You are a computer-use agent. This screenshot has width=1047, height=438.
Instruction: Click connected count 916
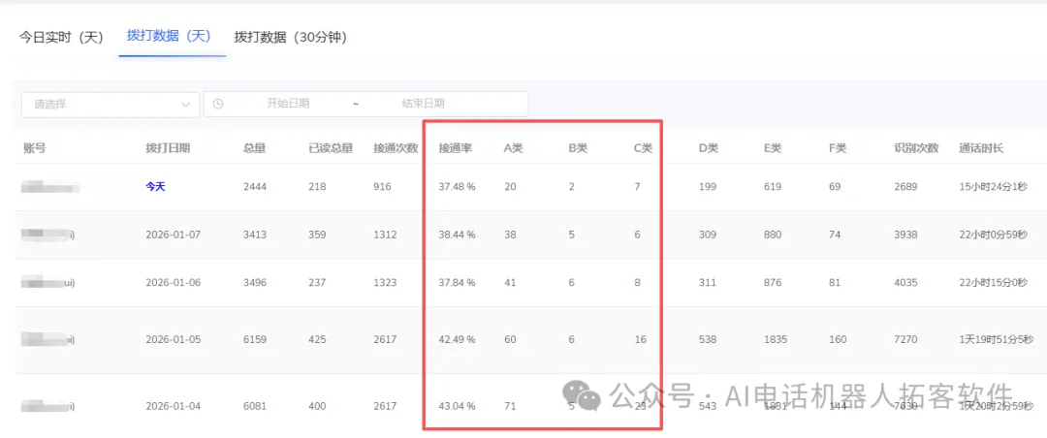point(383,187)
